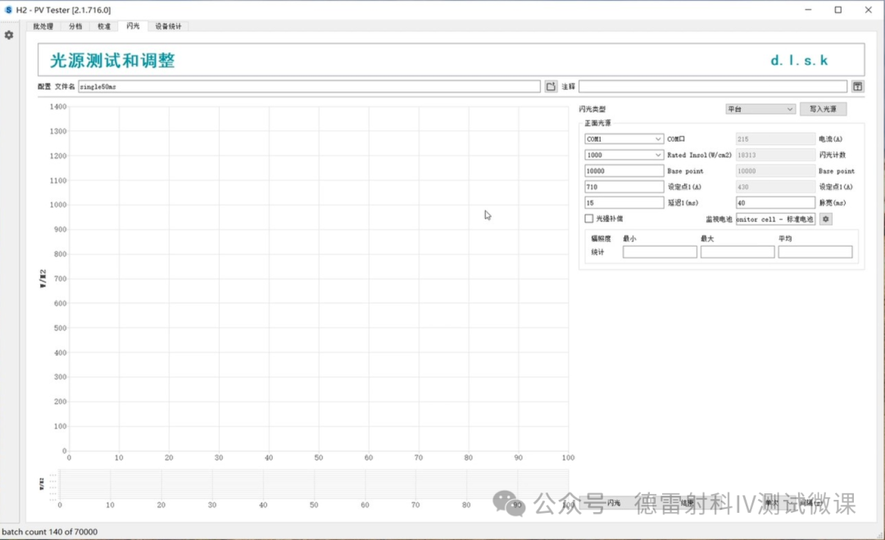Click the 文件名 field containing single50ms
This screenshot has height=540, width=885.
pyautogui.click(x=309, y=86)
